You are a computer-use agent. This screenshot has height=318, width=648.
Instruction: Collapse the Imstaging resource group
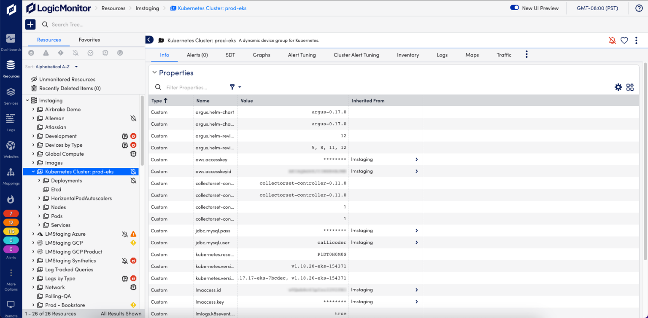coord(27,100)
